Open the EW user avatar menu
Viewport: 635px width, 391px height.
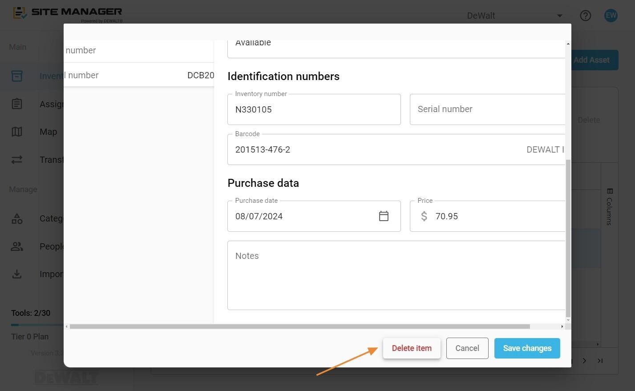click(x=611, y=16)
